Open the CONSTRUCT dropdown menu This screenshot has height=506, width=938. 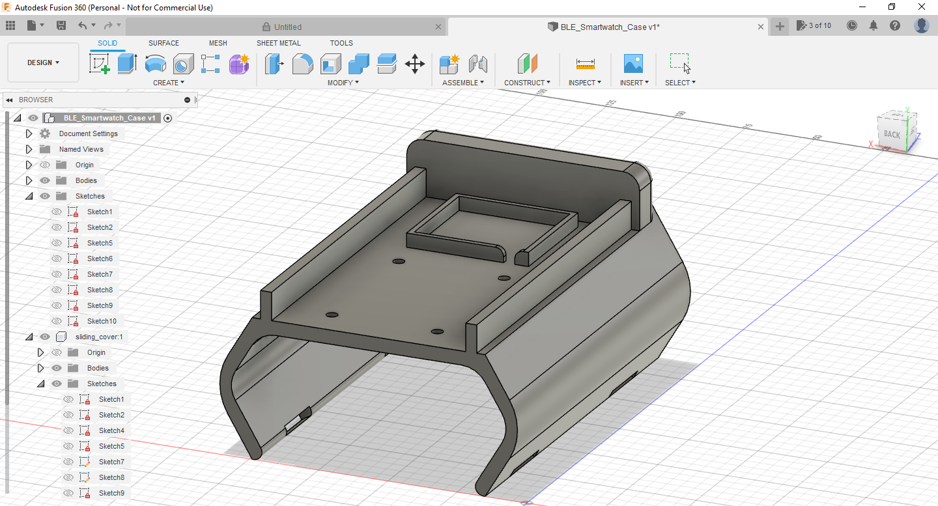tap(527, 83)
